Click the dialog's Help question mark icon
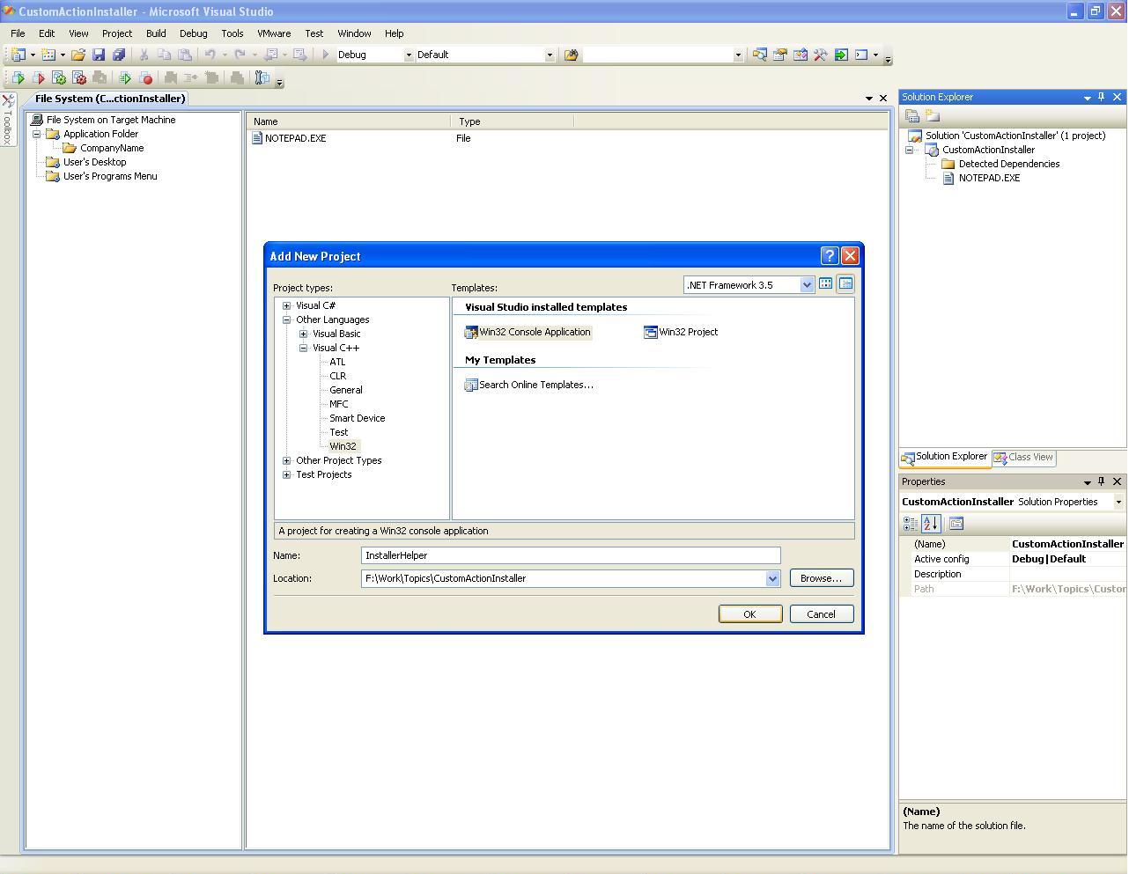The height and width of the screenshot is (874, 1129). click(x=829, y=256)
